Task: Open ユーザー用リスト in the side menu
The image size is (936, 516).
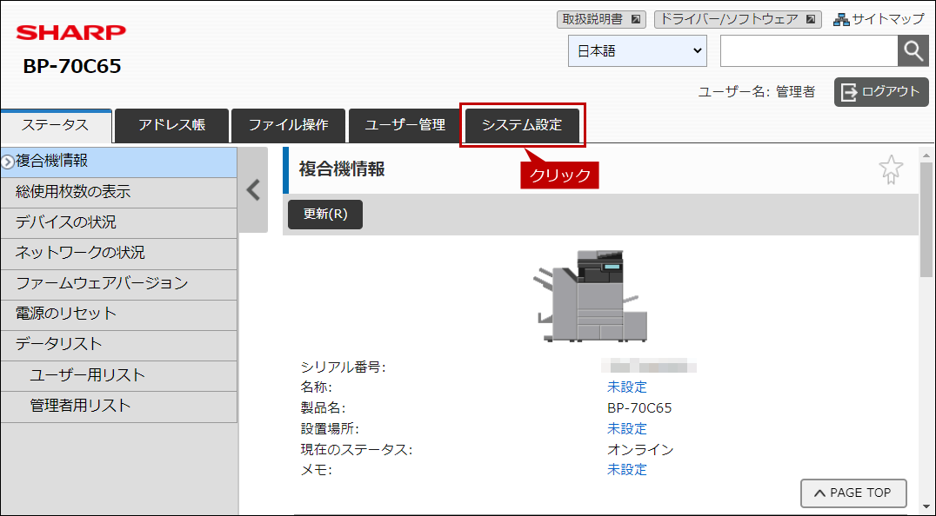Action: pos(119,375)
